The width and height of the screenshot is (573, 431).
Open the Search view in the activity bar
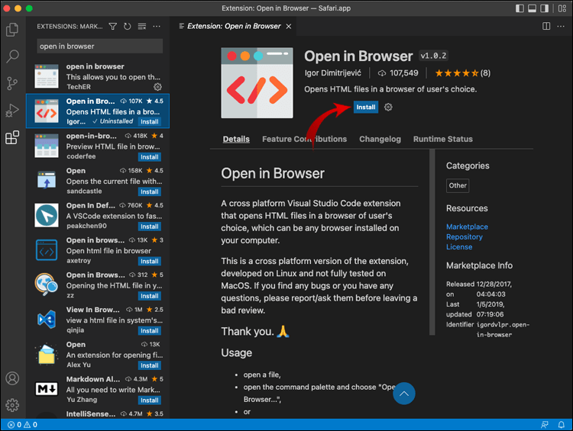tap(12, 56)
